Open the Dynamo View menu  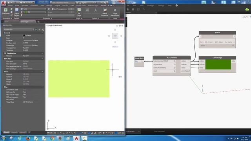point(142,5)
